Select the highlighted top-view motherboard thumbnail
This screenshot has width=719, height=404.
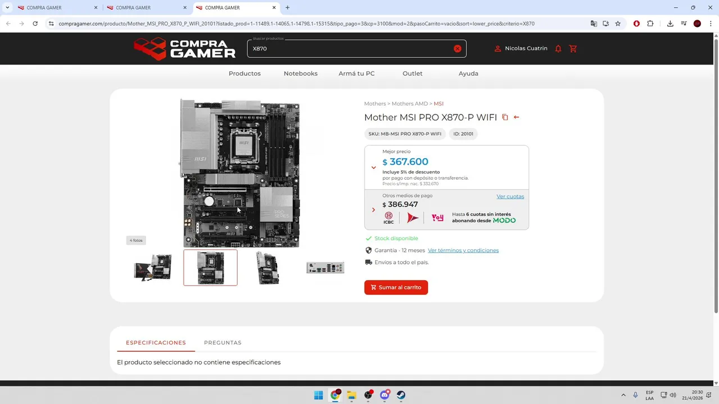click(210, 268)
